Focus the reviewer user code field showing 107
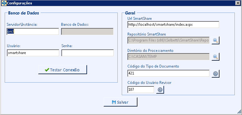This screenshot has height=115, width=242. 141,90
